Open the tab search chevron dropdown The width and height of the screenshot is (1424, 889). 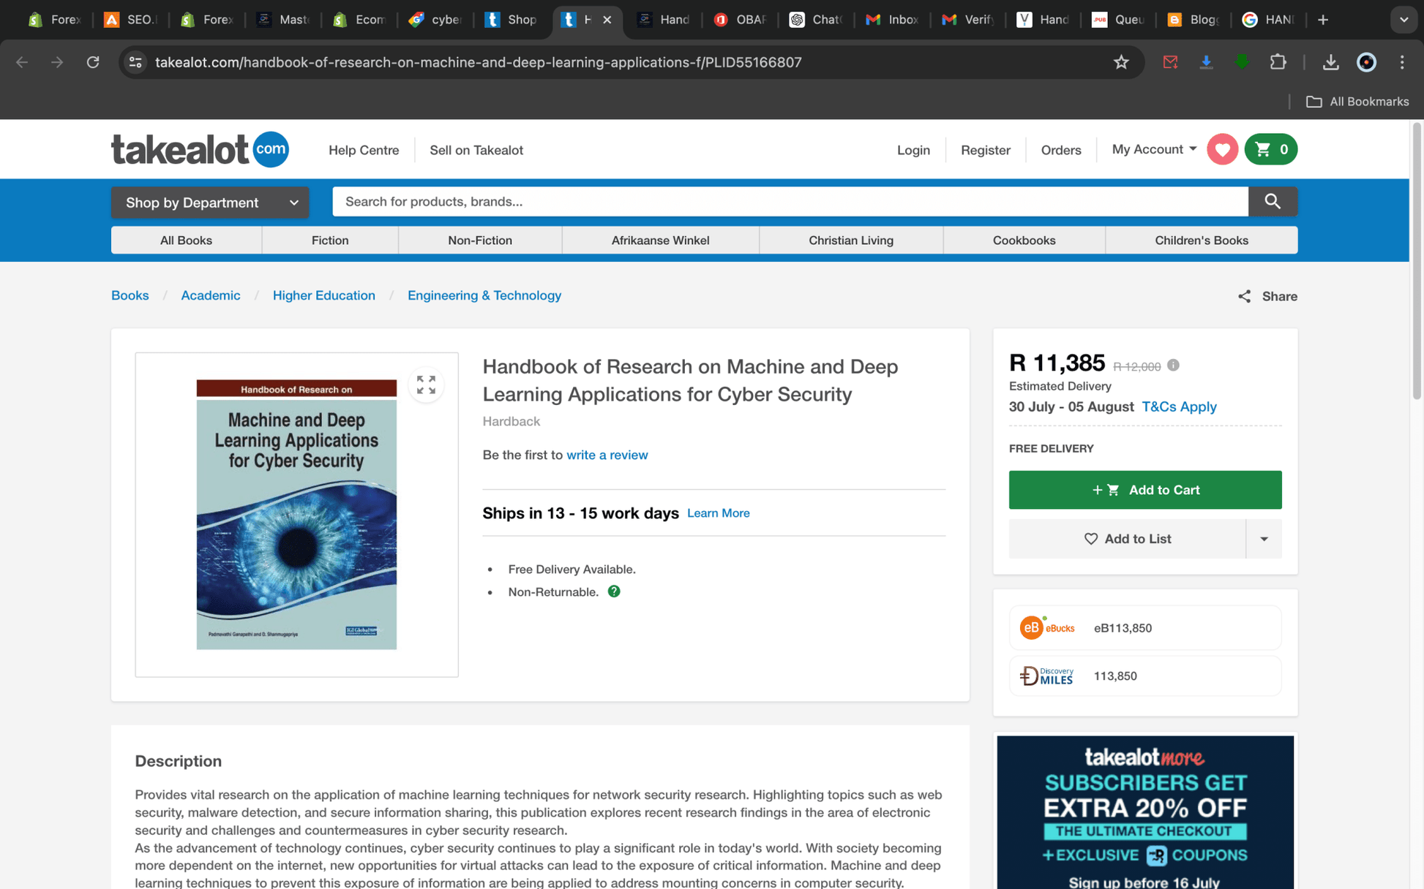(1404, 20)
